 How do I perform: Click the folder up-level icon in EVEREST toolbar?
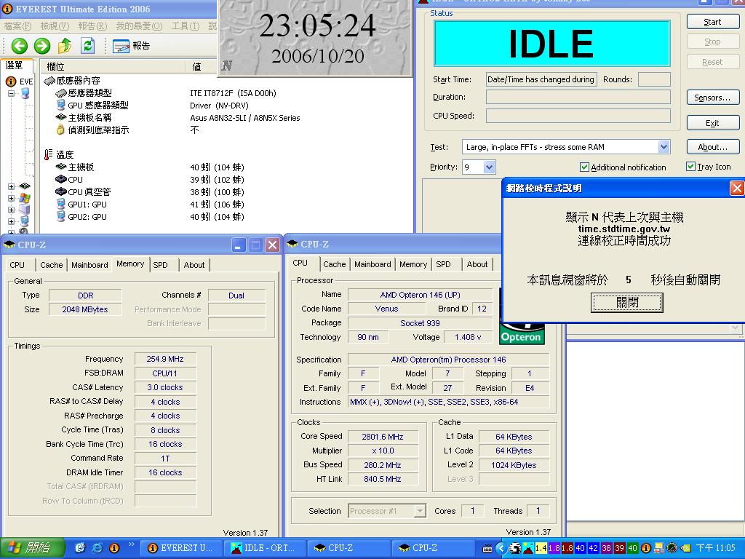point(65,46)
